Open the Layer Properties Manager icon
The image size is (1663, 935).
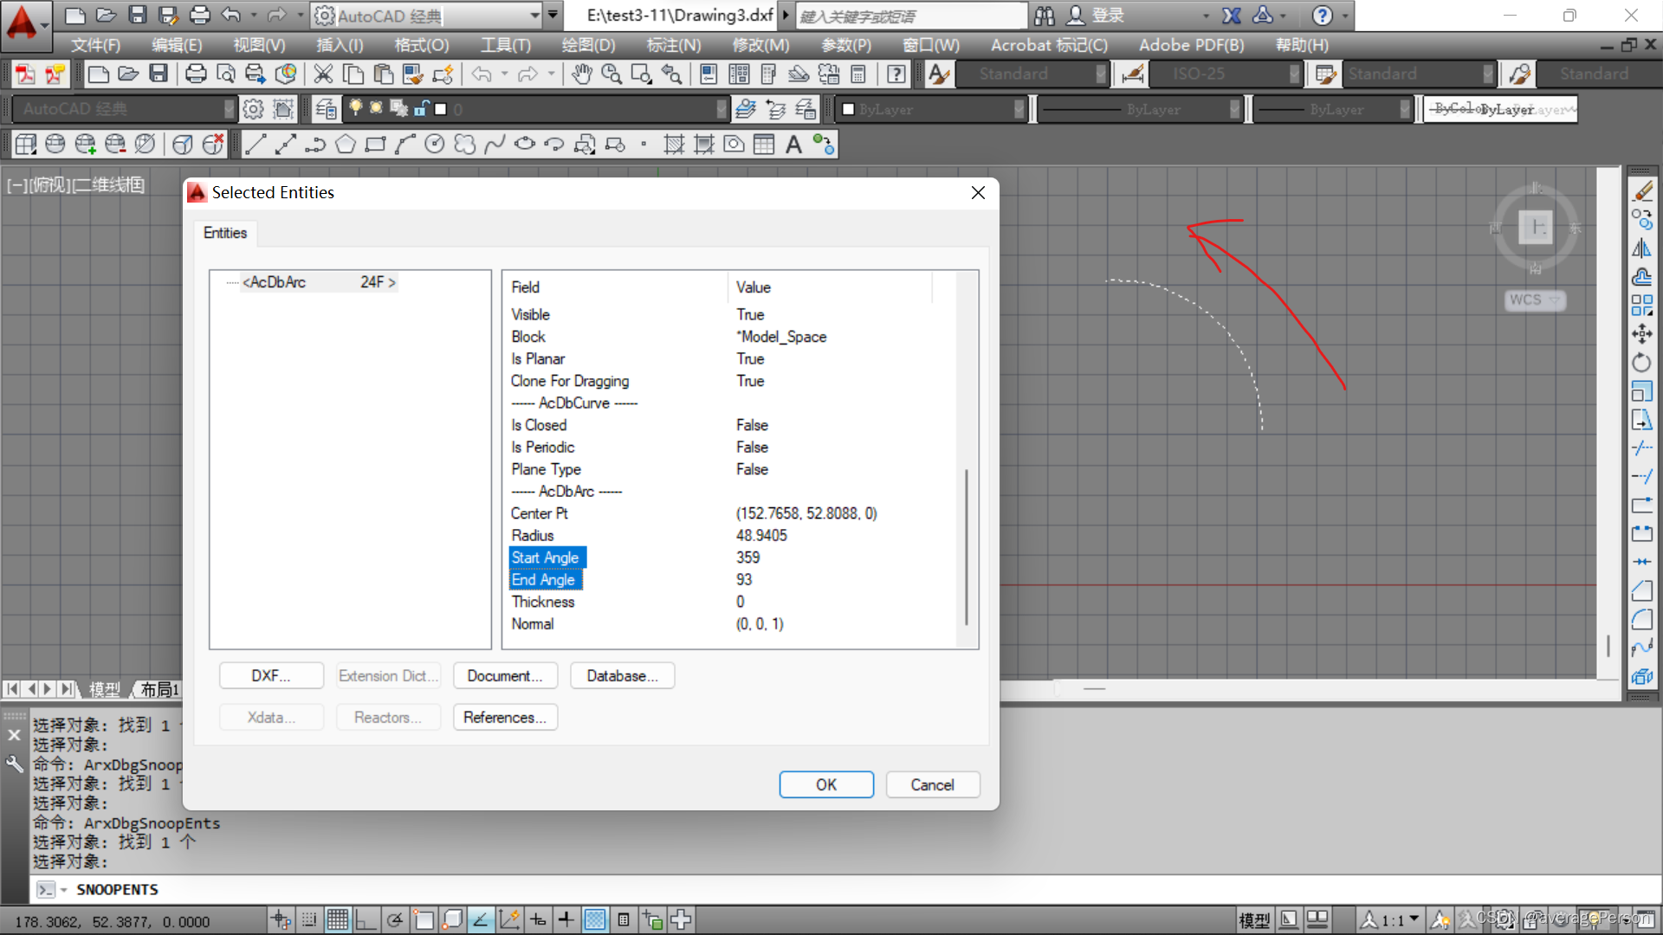click(x=326, y=109)
